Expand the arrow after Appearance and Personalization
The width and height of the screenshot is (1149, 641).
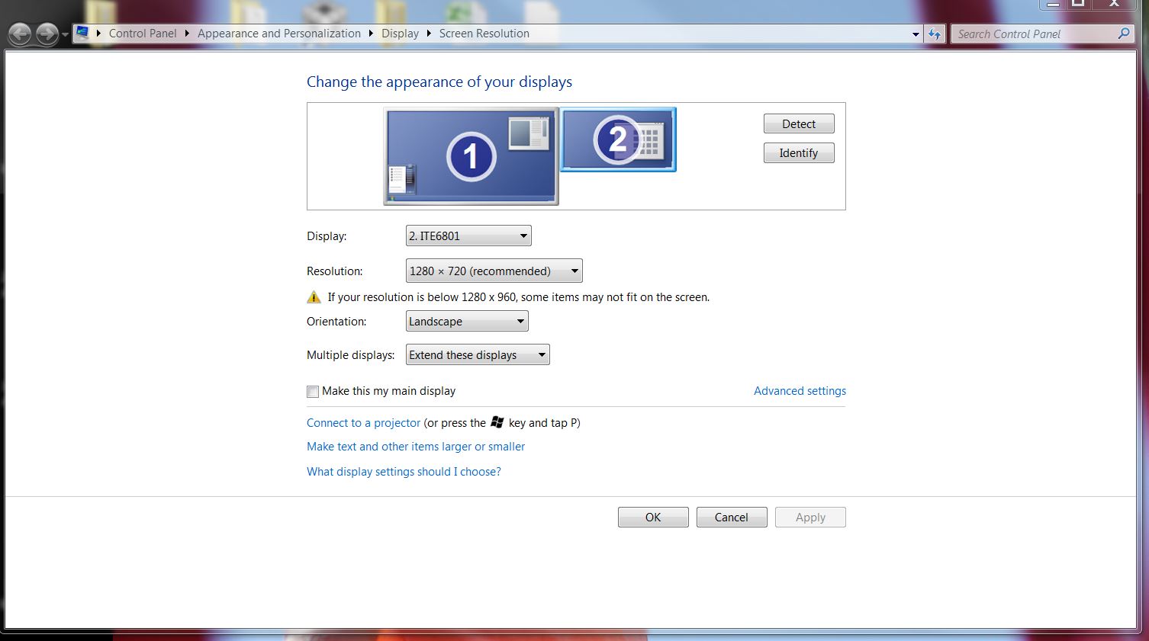[372, 34]
